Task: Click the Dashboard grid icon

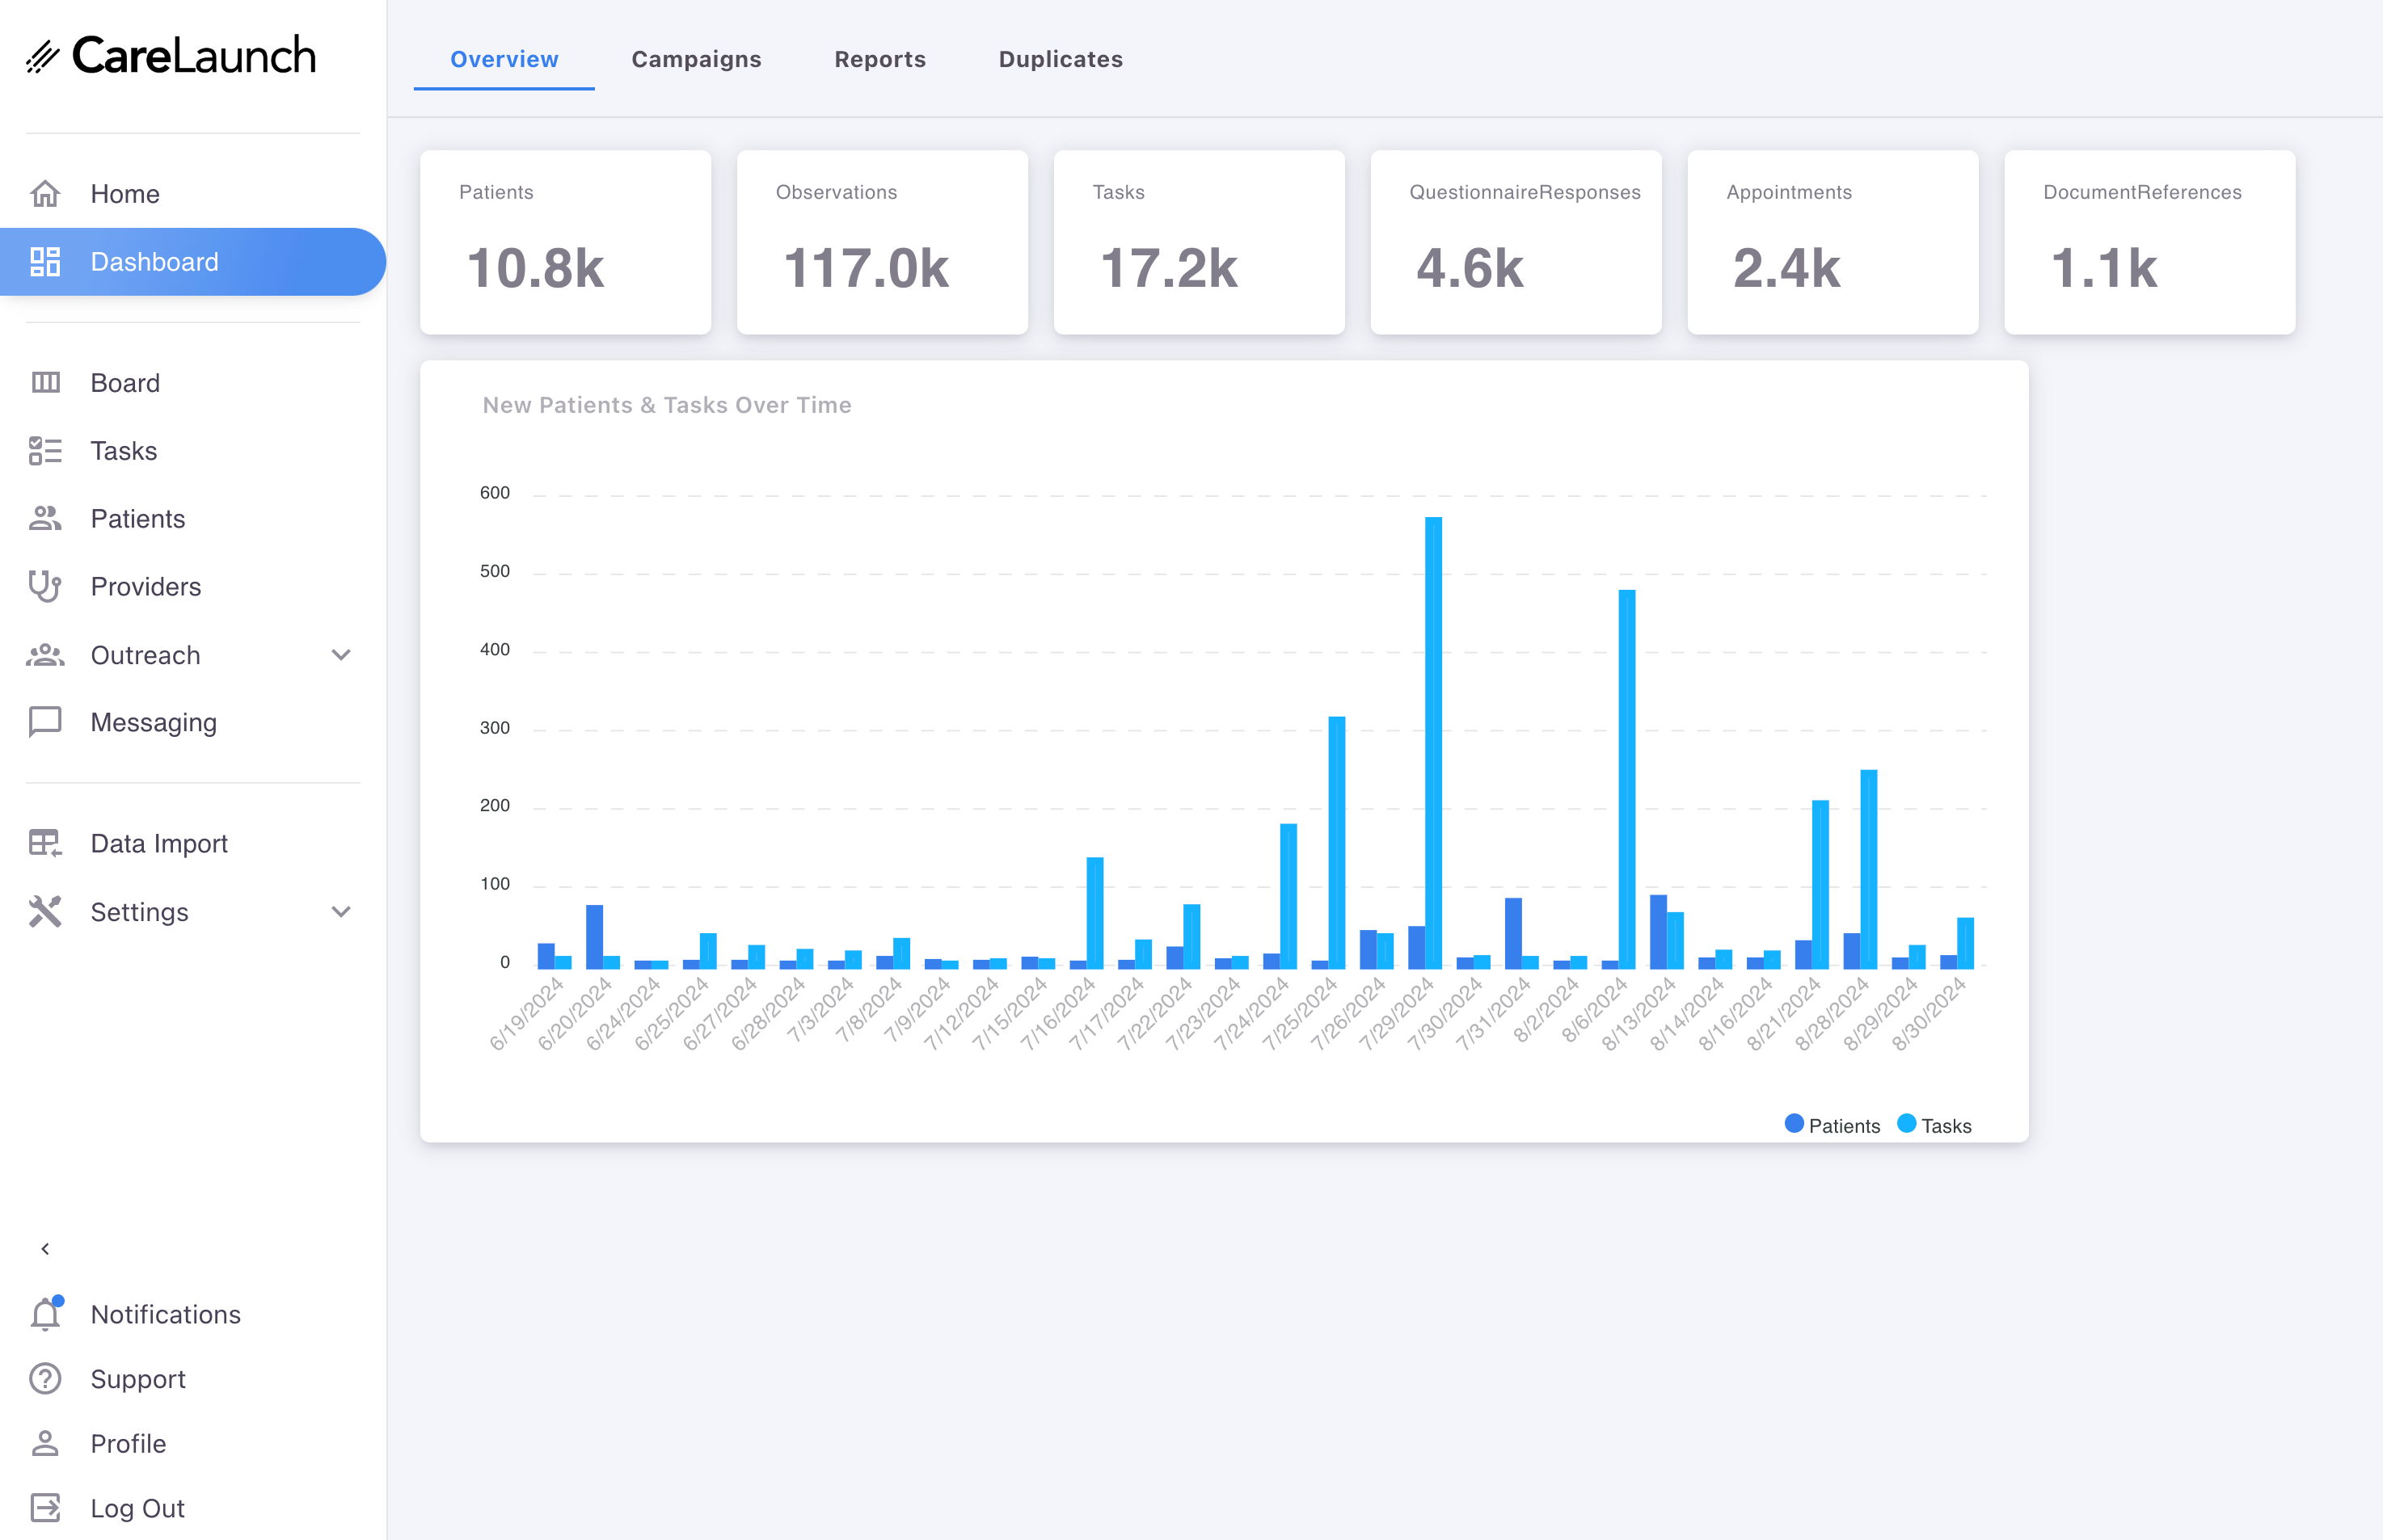Action: 45,262
